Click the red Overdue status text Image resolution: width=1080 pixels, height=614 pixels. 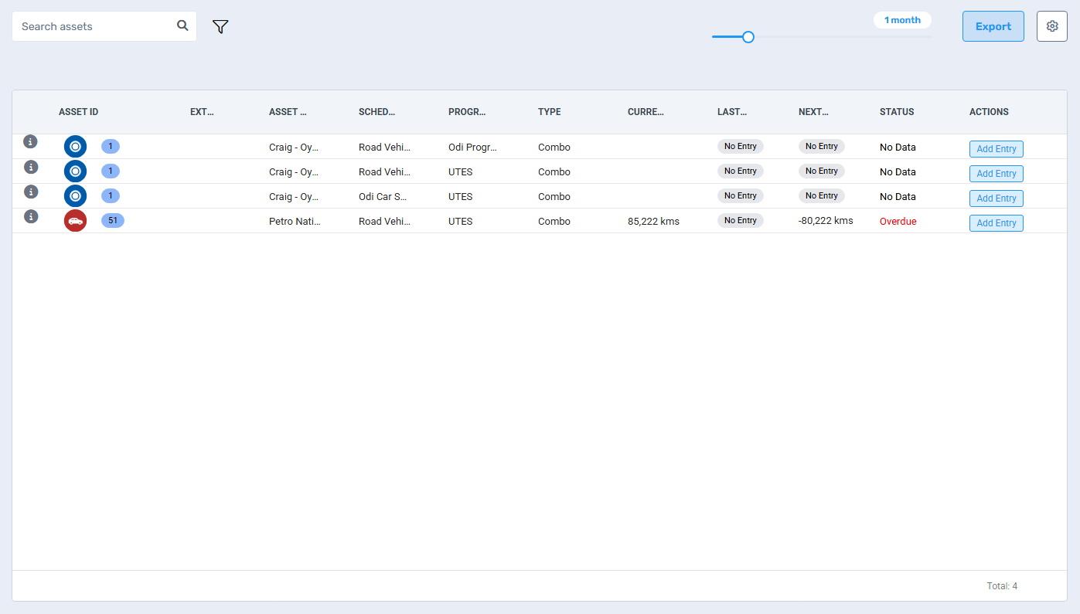point(898,222)
